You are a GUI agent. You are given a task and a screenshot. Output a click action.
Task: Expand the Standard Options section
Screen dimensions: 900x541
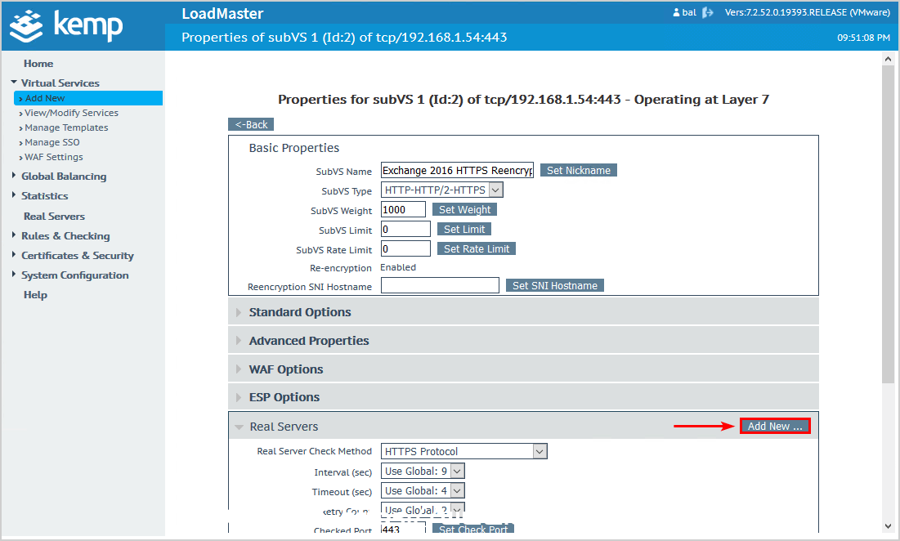coord(523,312)
